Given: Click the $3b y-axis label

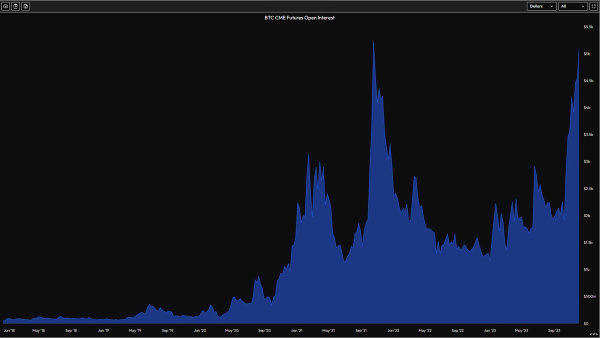Looking at the screenshot, I should 587,161.
